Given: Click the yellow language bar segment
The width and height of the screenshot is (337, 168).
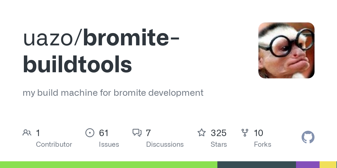Looking at the screenshot, I should 328,165.
